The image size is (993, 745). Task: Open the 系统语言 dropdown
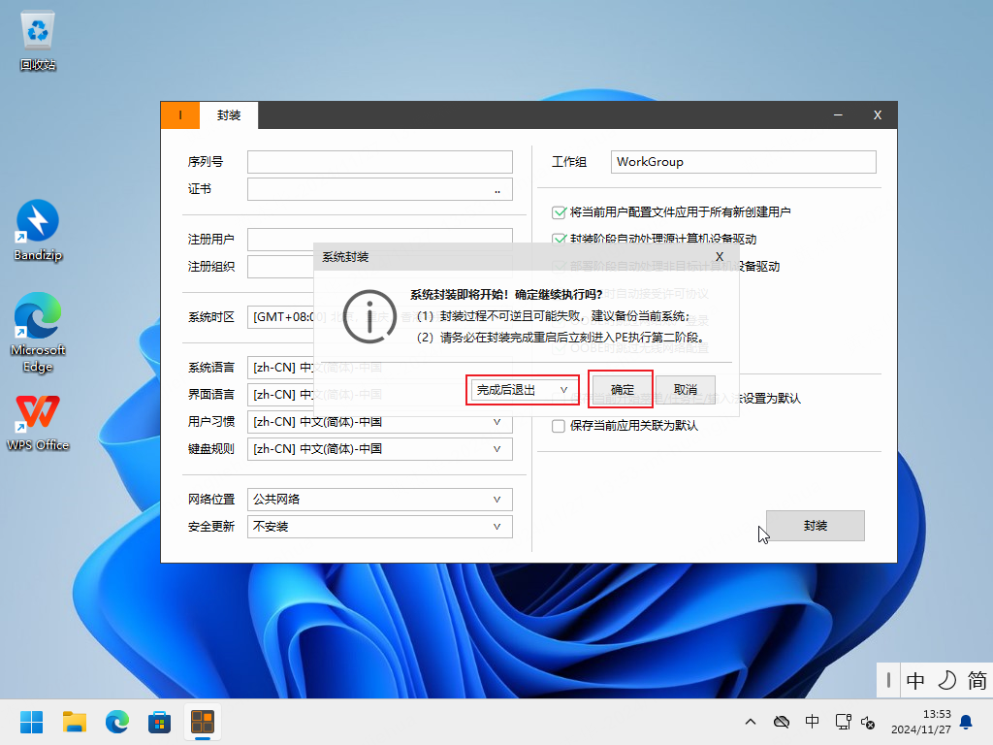[x=281, y=368]
